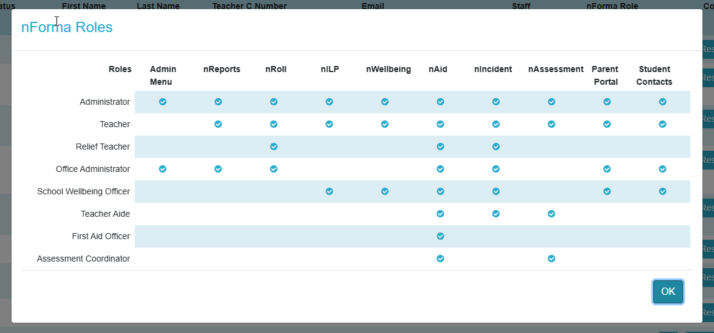Click Office Administrator's Parent Portal check icon
Viewport: 714px width, 333px height.
(607, 169)
